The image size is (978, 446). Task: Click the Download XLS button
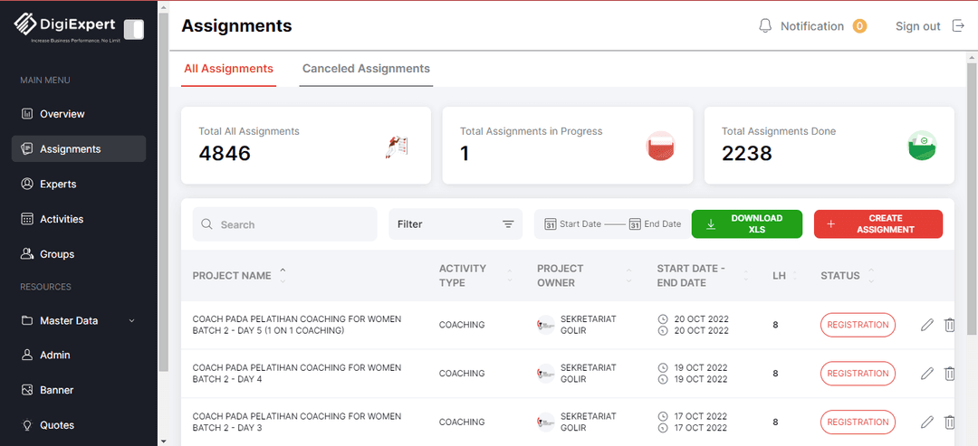pyautogui.click(x=746, y=224)
